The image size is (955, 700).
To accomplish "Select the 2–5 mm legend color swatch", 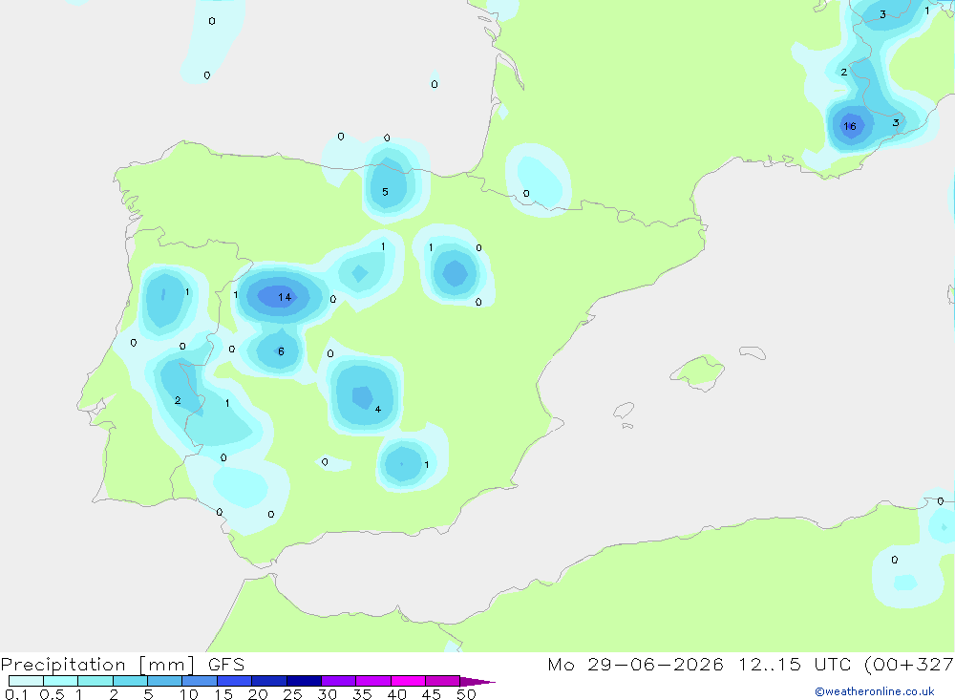I will click(x=130, y=681).
